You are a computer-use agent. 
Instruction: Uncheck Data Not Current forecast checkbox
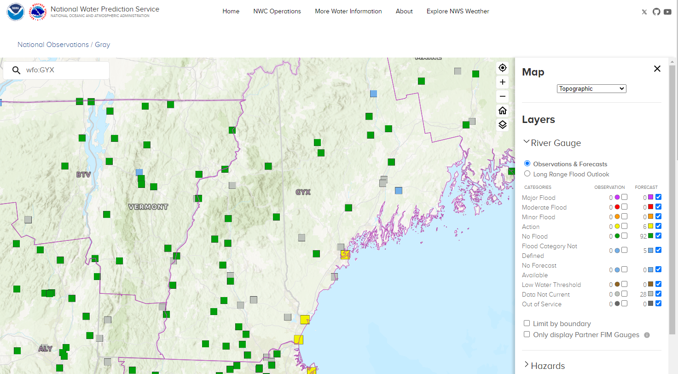pyautogui.click(x=658, y=294)
